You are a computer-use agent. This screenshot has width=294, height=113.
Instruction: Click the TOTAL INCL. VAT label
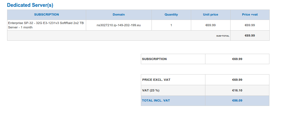[x=156, y=100]
